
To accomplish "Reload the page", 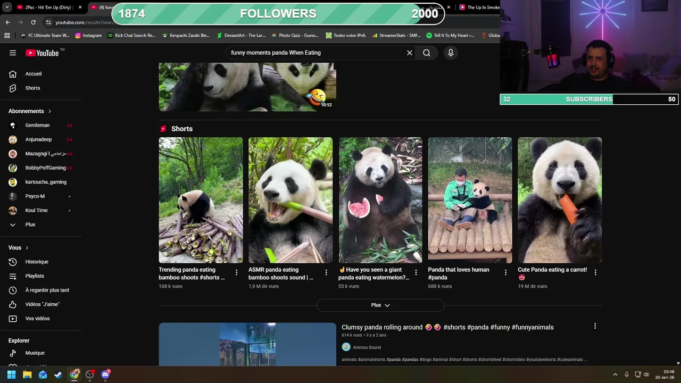I will (x=33, y=22).
